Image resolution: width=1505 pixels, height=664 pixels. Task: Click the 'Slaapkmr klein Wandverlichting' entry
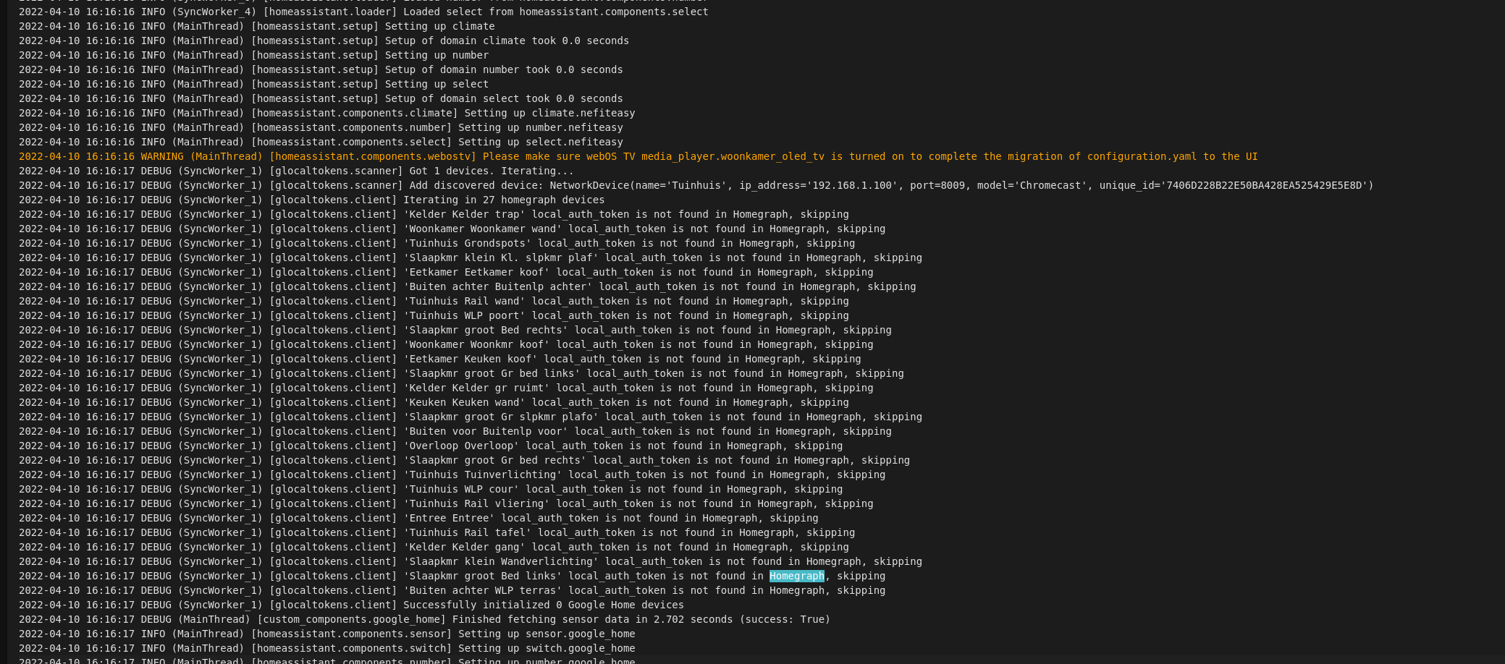coord(471,562)
